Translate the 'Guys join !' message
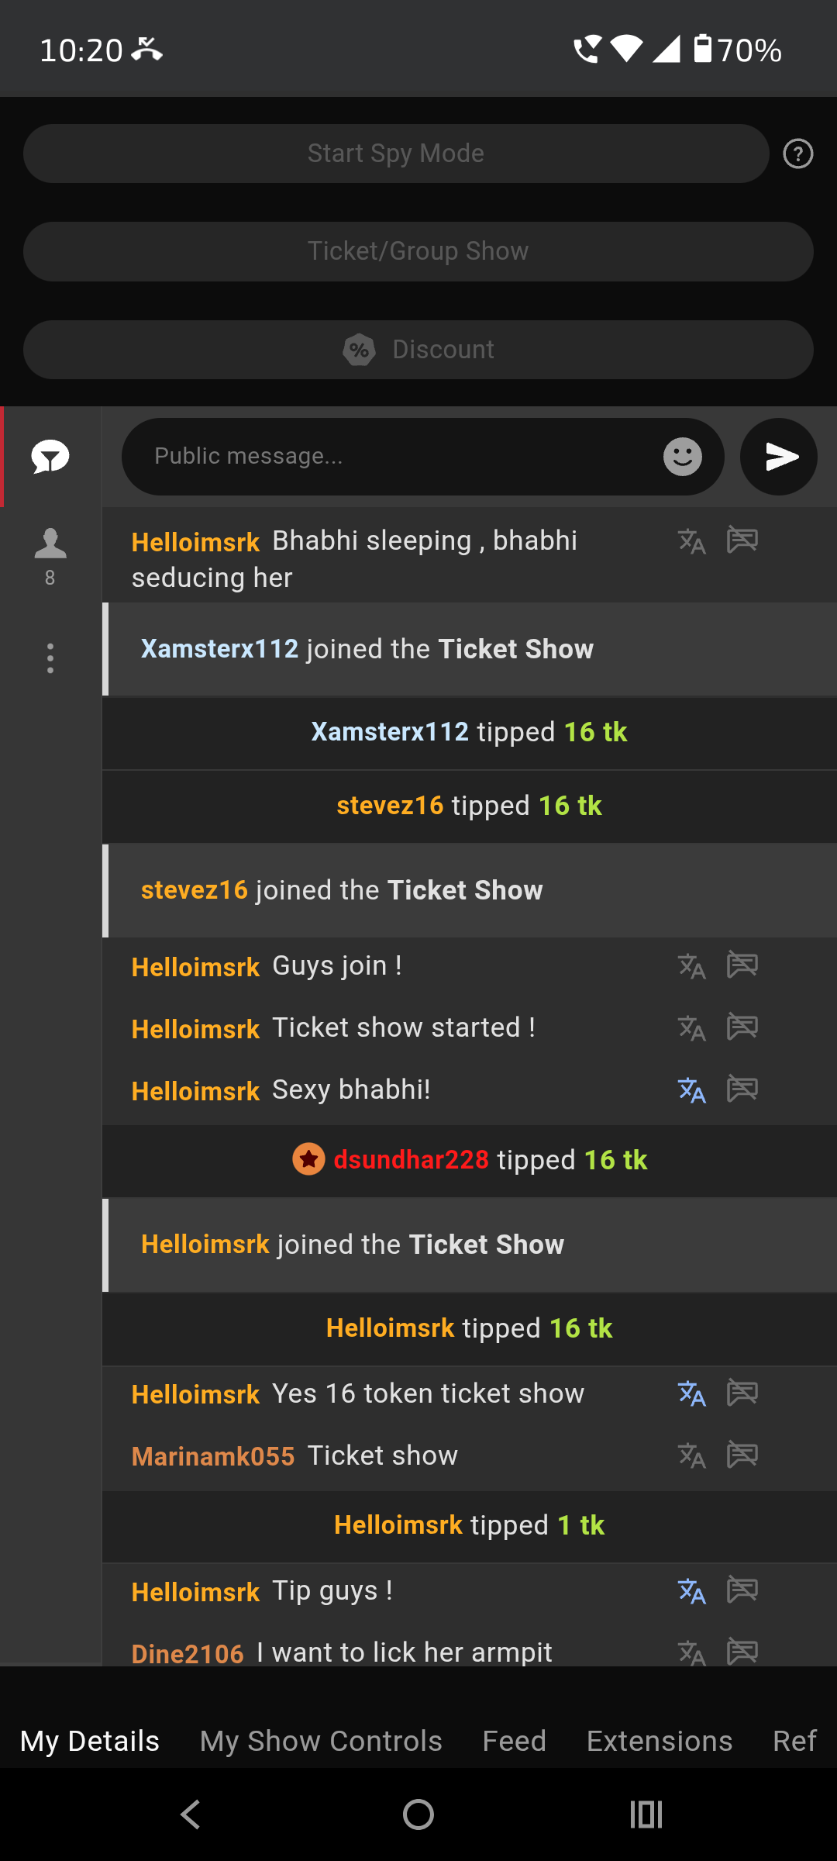Image resolution: width=837 pixels, height=1861 pixels. [691, 966]
